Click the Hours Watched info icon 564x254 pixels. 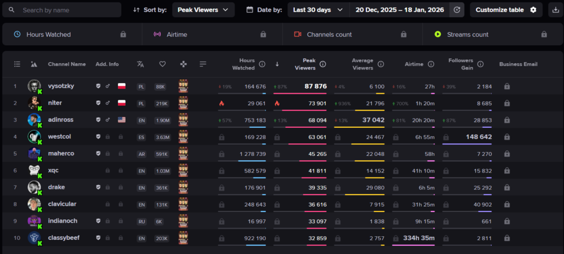click(x=262, y=64)
